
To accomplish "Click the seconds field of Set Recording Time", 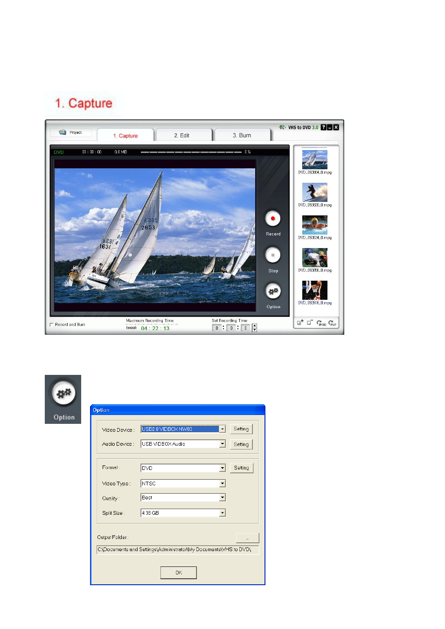I will coord(245,328).
